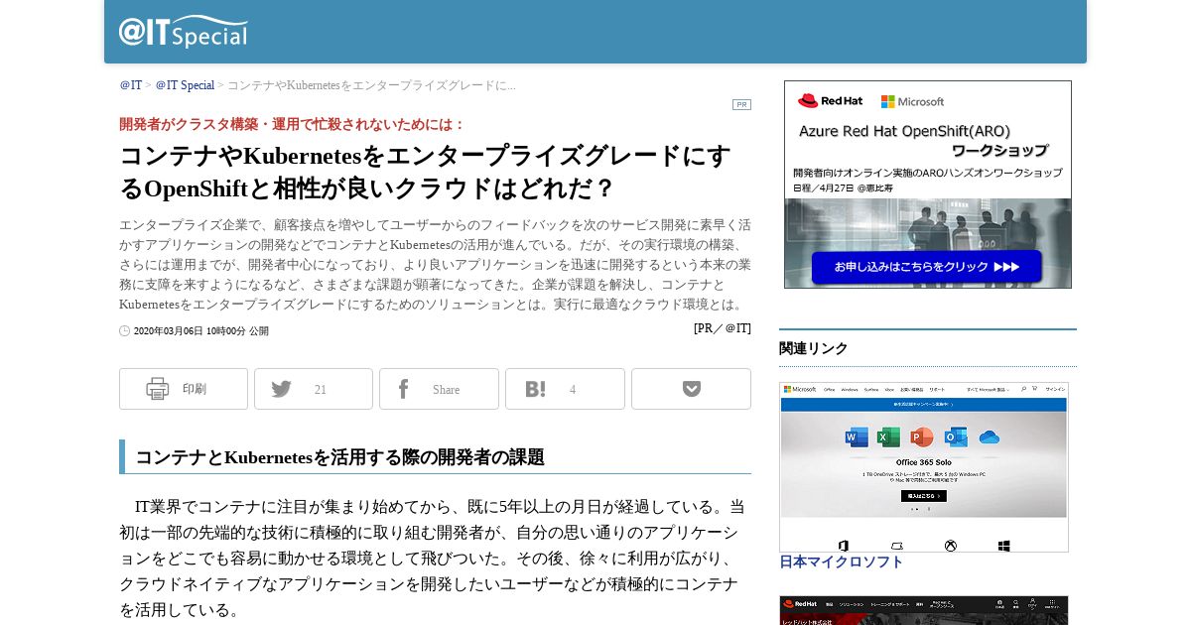Click the Hatena bookmark count 4
The height and width of the screenshot is (625, 1191).
coord(573,390)
